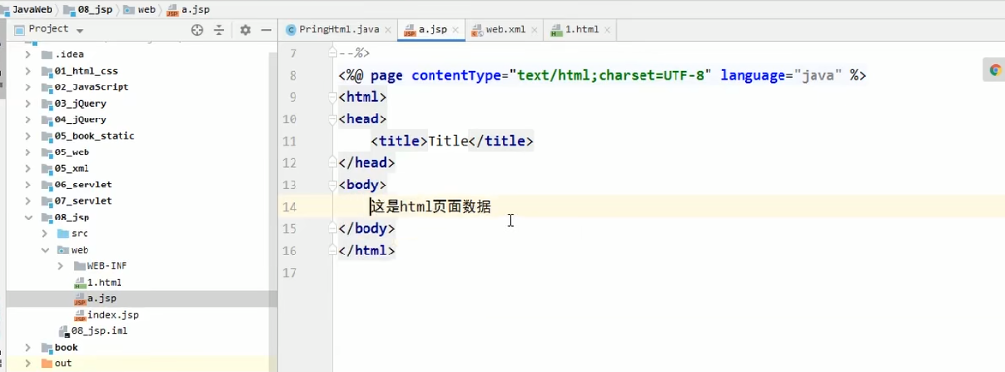Image resolution: width=1005 pixels, height=372 pixels.
Task: Expand the 01_html_css module
Action: click(x=28, y=71)
